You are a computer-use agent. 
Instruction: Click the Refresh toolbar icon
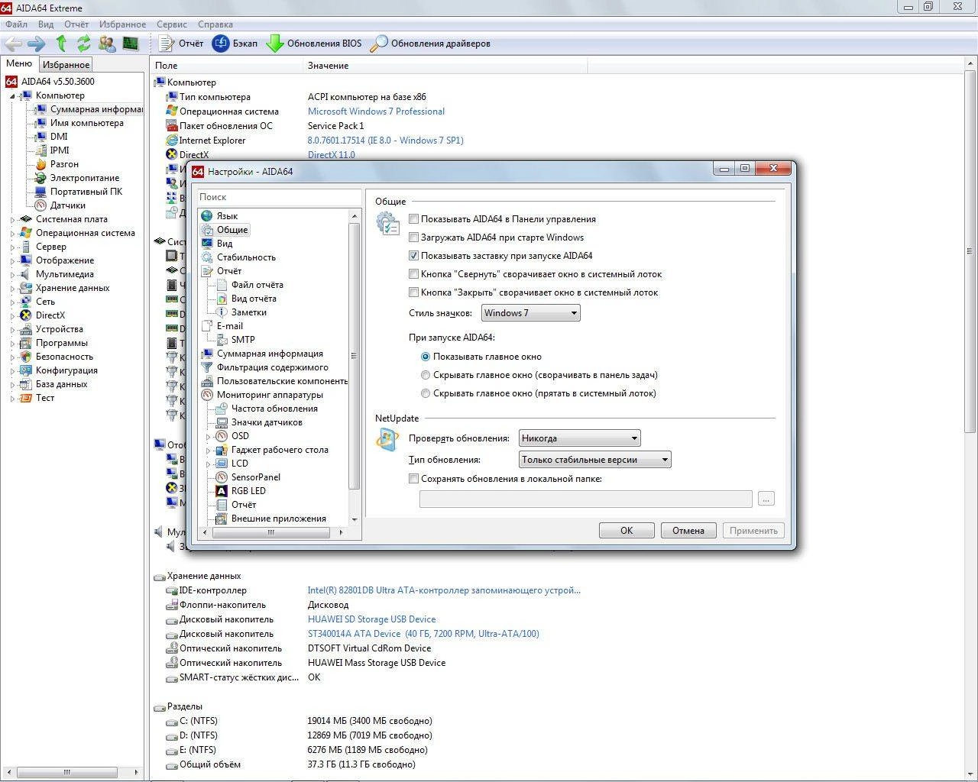pos(84,44)
